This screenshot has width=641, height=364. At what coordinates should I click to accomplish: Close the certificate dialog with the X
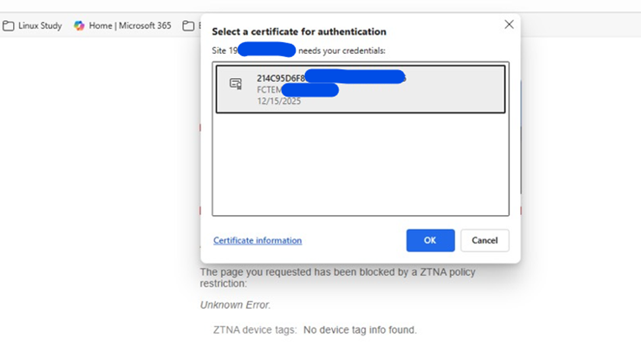(x=509, y=24)
